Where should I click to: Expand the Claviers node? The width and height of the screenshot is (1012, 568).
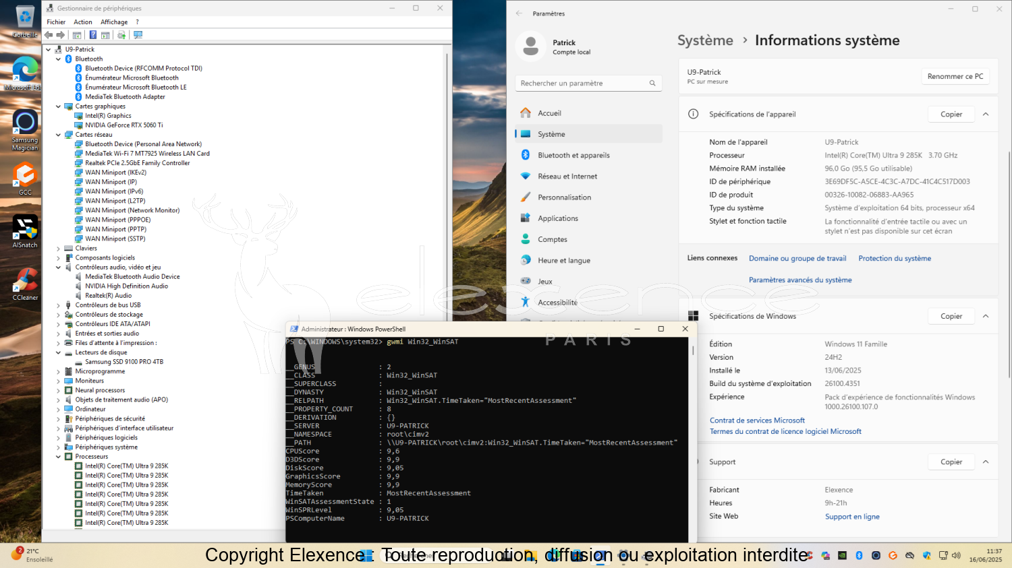[x=58, y=249]
